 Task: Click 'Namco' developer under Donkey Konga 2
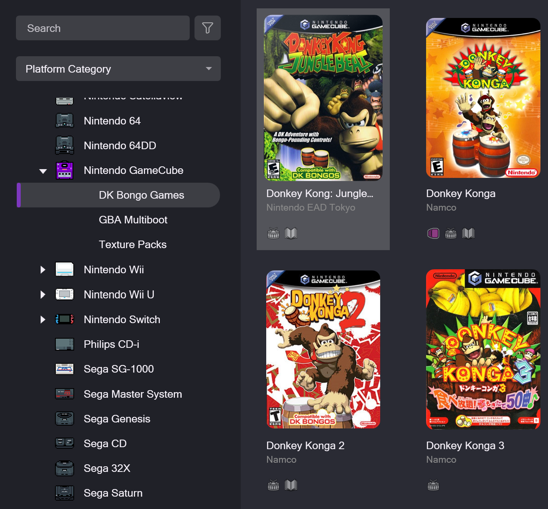point(281,460)
